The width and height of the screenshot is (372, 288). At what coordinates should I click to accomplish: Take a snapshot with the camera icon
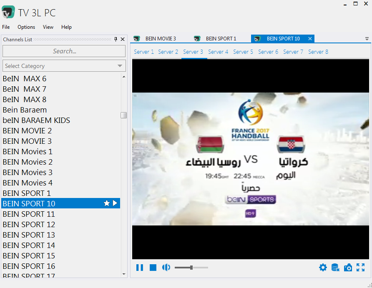point(348,268)
